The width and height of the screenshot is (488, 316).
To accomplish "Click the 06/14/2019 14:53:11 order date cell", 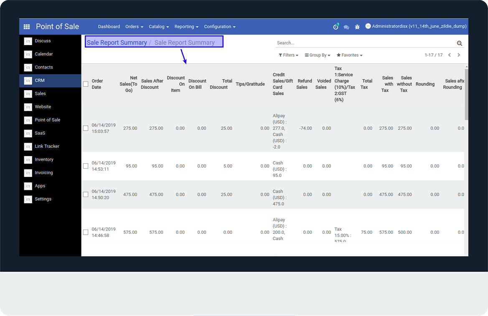I will pyautogui.click(x=103, y=166).
